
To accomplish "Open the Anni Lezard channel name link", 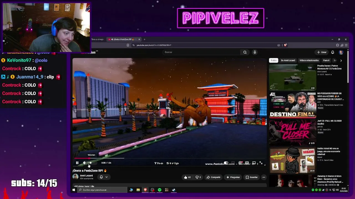I will coord(86,176).
